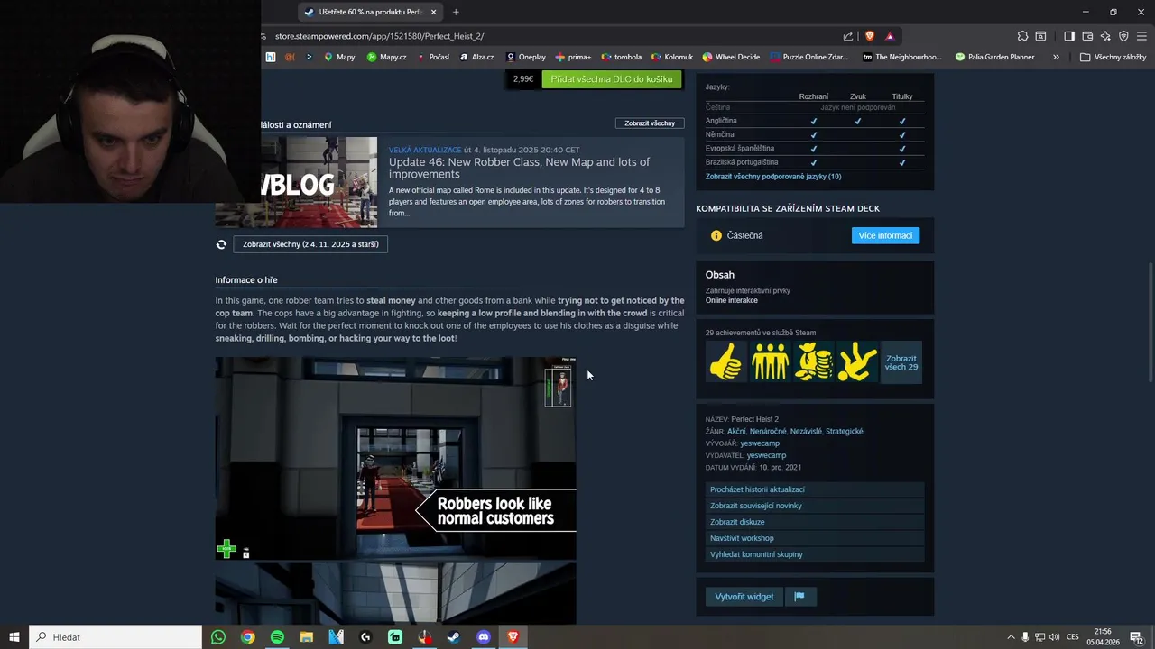Open the notification center icon

(1137, 637)
